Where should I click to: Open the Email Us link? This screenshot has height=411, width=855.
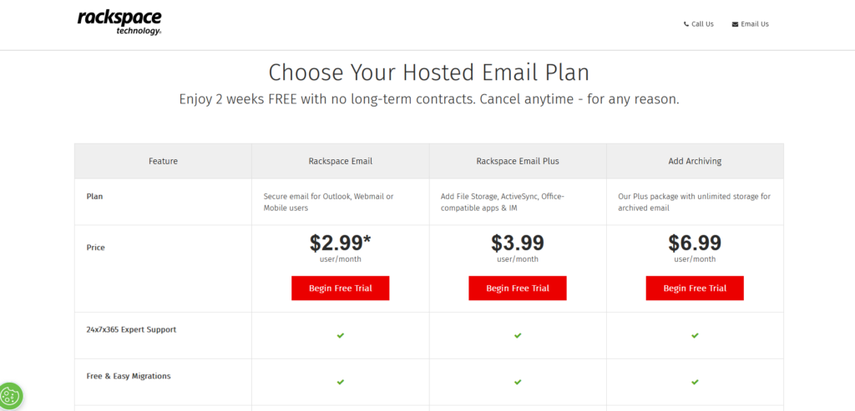[x=754, y=24]
